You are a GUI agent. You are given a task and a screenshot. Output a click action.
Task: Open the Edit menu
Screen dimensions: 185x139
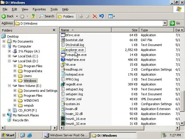coord(14,9)
